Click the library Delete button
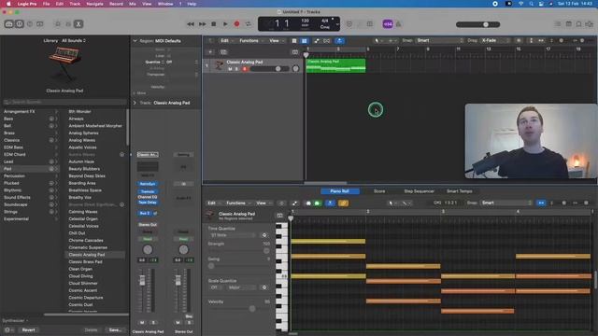The height and width of the screenshot is (336, 598). (x=91, y=329)
